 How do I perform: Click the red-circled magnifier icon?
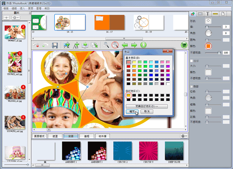coord(115,45)
